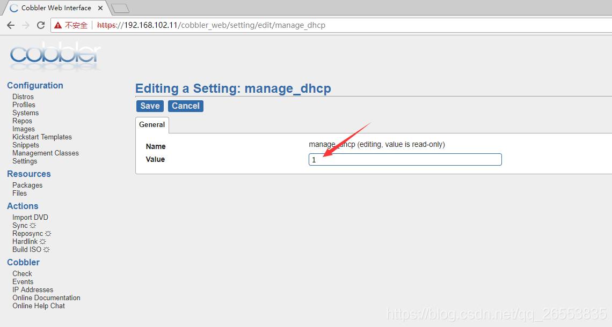
Task: Click the browser back arrow
Action: pos(11,25)
